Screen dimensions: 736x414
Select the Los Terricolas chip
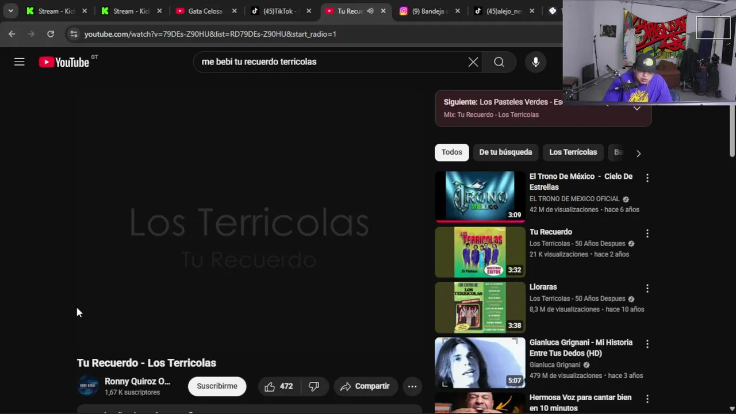tap(573, 152)
